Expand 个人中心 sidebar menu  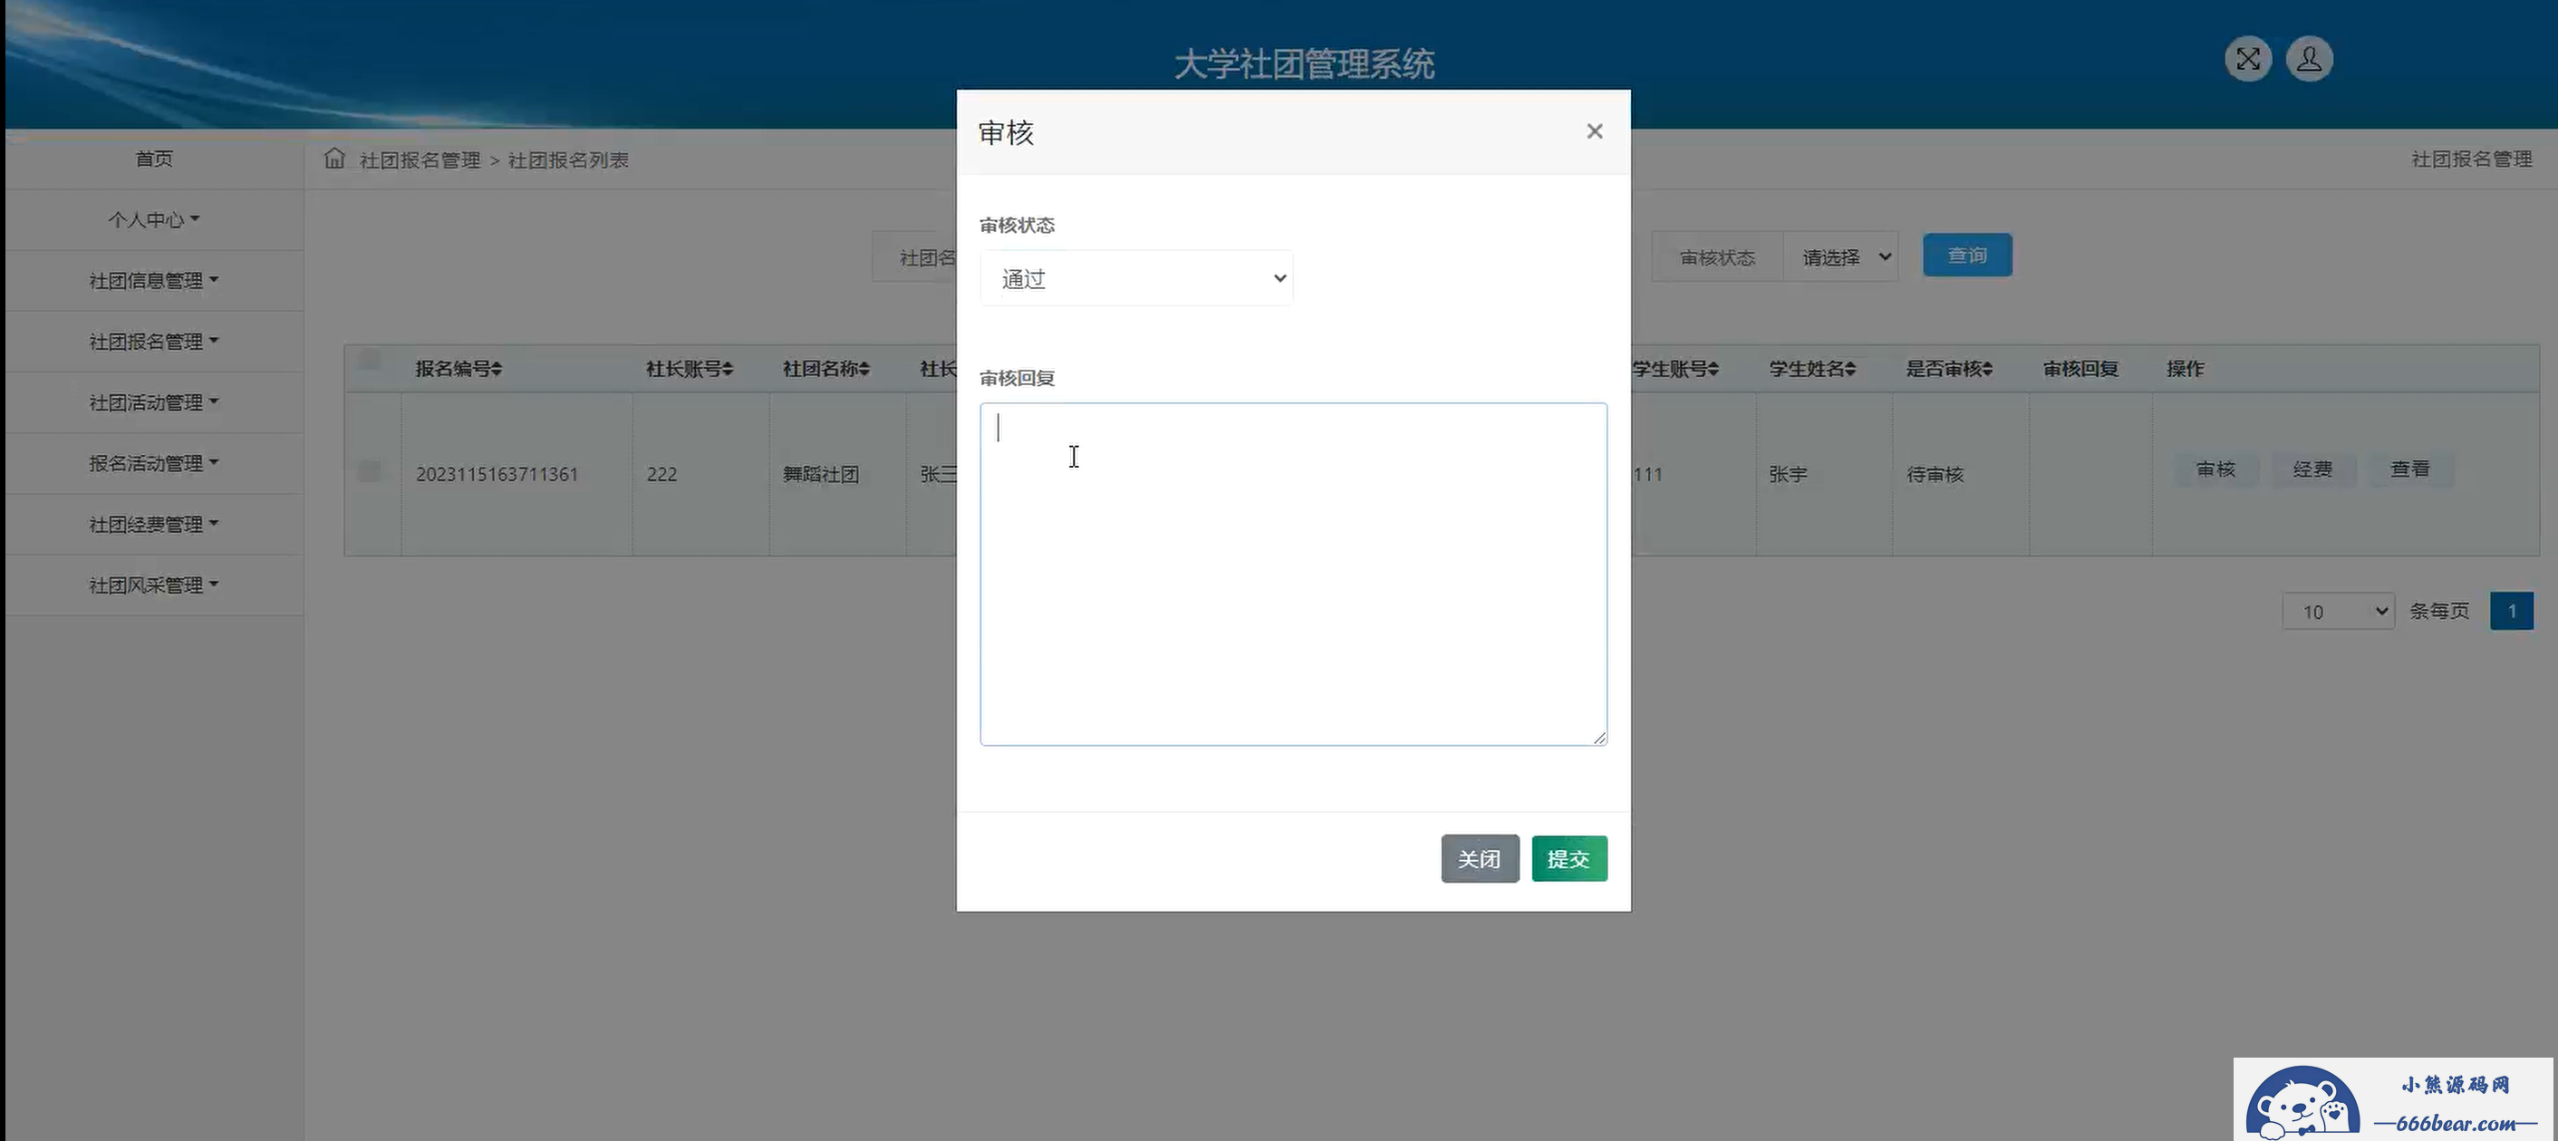[x=154, y=219]
